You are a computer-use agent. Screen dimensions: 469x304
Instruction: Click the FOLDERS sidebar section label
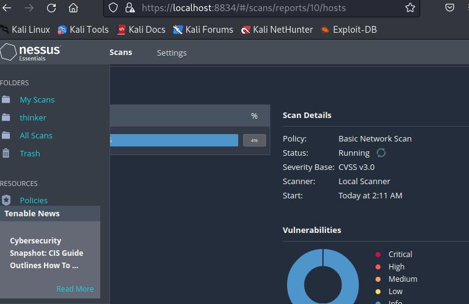[14, 83]
